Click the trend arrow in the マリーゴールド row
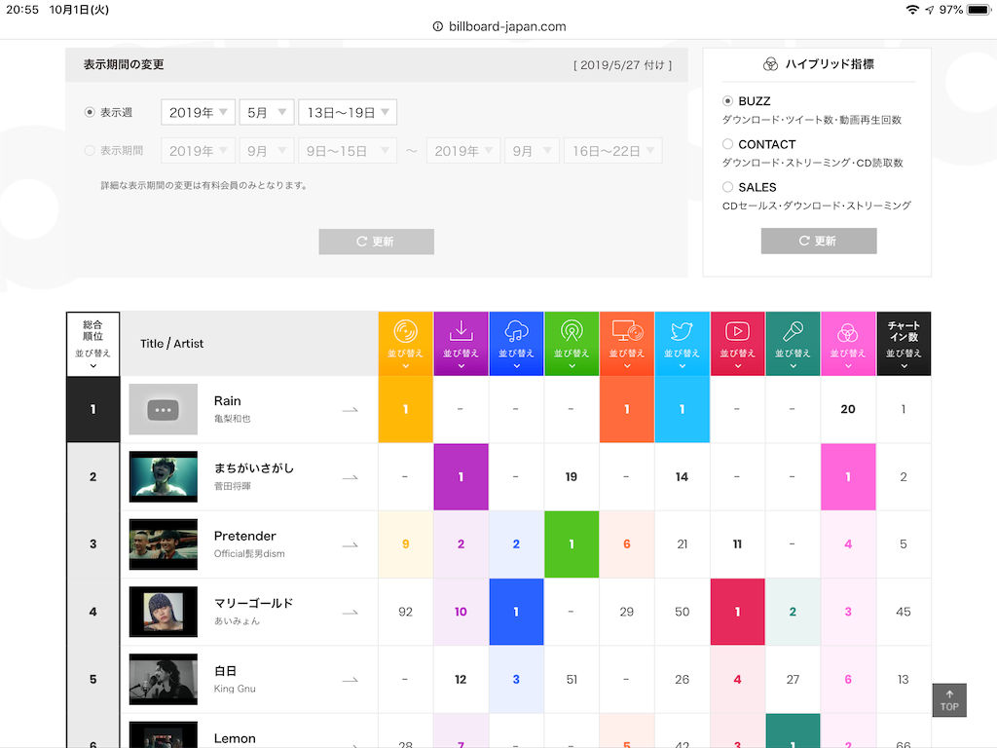Screen dimensions: 997x748 click(351, 612)
